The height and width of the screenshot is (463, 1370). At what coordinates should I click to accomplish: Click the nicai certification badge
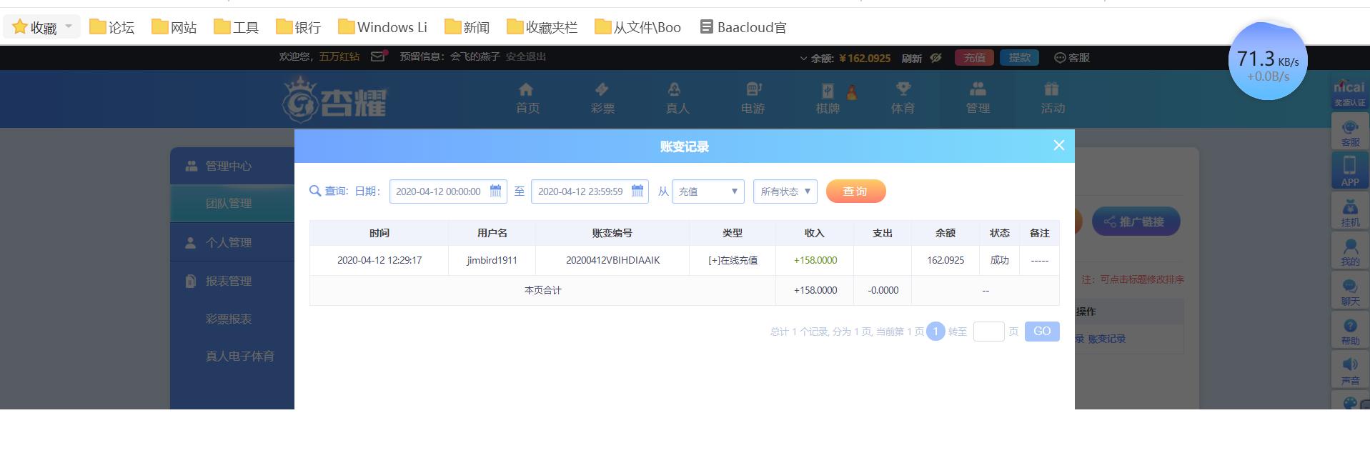coord(1349,93)
